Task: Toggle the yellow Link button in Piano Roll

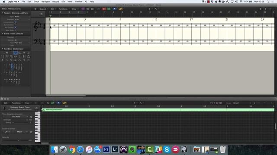Action: [64, 103]
